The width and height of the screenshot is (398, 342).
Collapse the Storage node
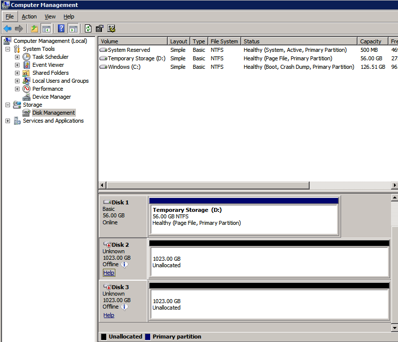8,105
